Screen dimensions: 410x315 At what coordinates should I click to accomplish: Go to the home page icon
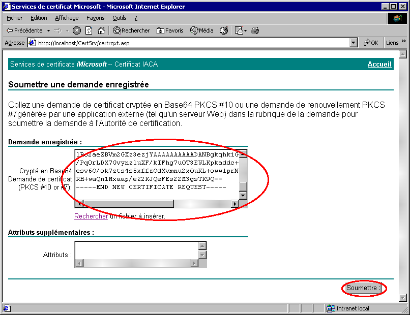[101, 30]
